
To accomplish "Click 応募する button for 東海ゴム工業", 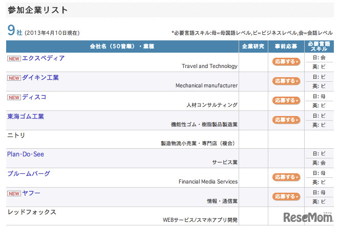I will [286, 120].
